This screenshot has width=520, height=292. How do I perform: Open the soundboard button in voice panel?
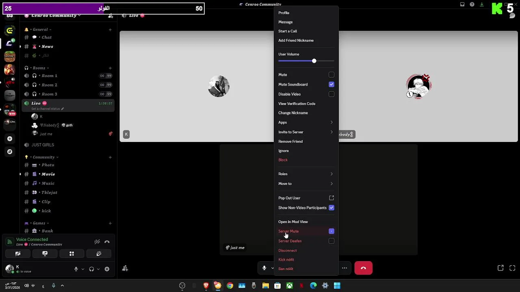[x=99, y=253]
